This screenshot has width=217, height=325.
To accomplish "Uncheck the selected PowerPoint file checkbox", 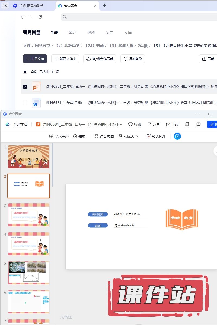I will (25, 87).
